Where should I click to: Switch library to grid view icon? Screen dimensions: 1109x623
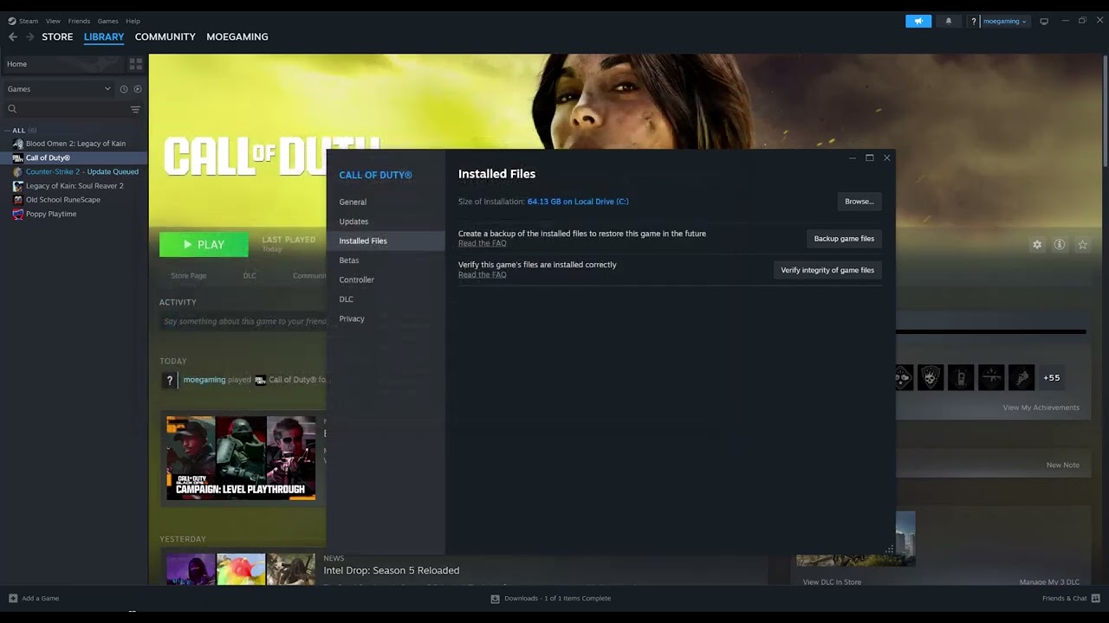click(135, 64)
